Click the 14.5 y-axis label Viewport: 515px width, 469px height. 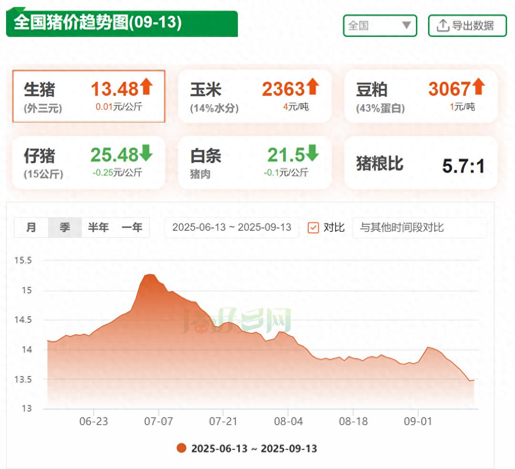pos(23,320)
